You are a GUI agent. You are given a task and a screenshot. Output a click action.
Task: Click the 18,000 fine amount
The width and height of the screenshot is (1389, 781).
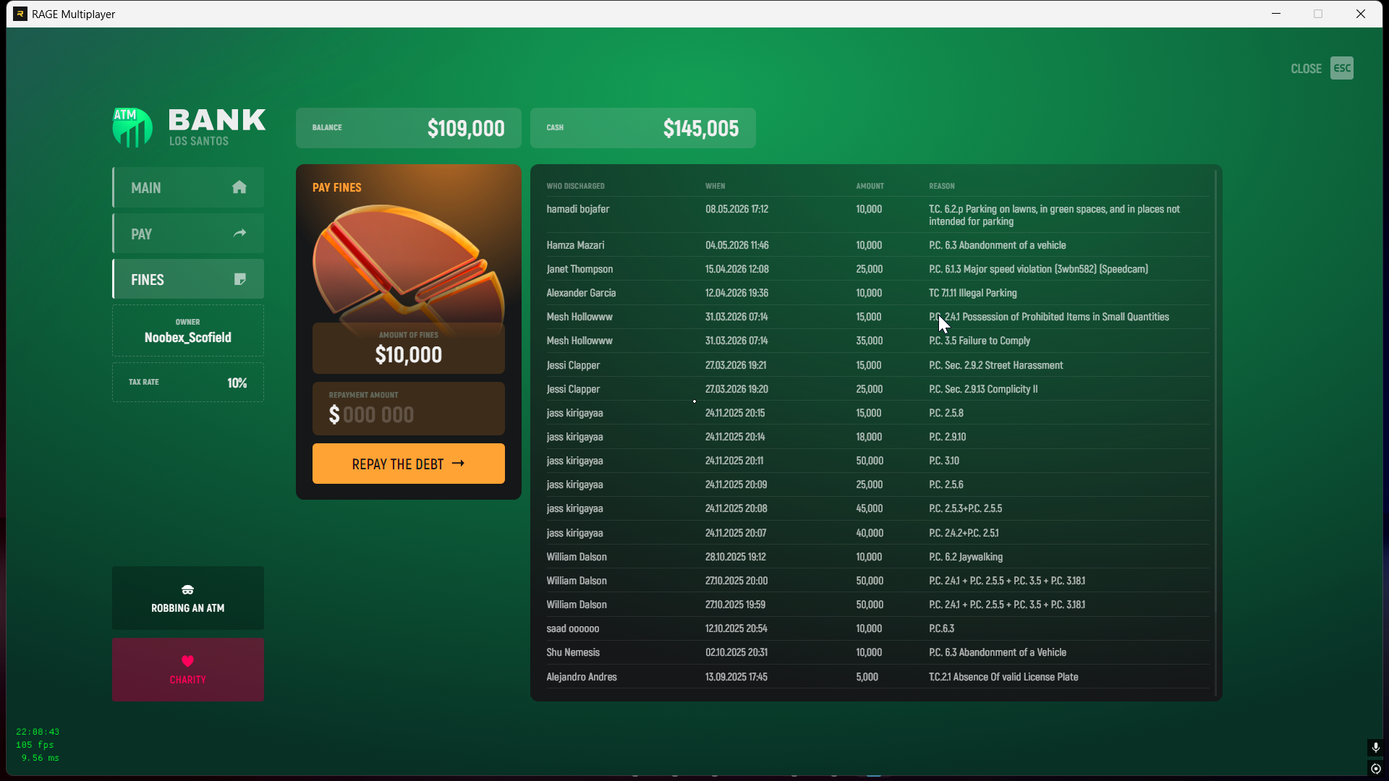(x=869, y=437)
